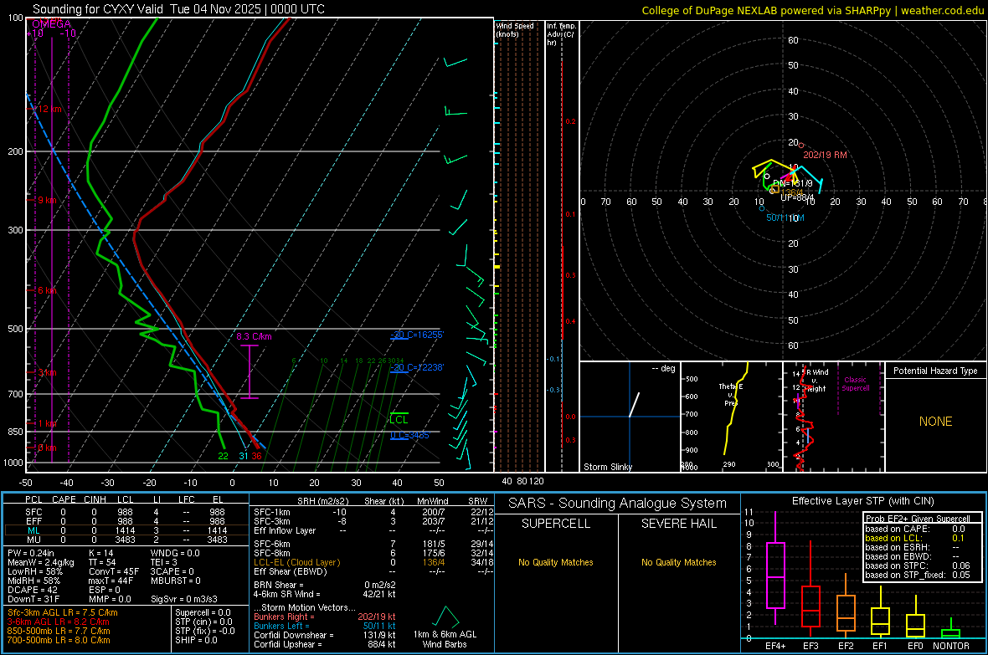
Task: Select the SFC parcel row
Action: coord(126,512)
